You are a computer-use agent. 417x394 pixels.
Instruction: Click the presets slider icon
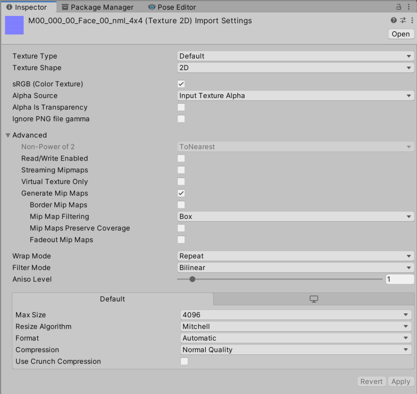coord(403,20)
